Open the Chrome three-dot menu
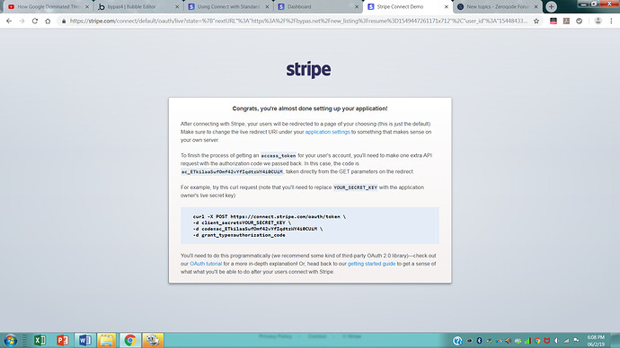Image resolution: width=620 pixels, height=348 pixels. pos(611,21)
